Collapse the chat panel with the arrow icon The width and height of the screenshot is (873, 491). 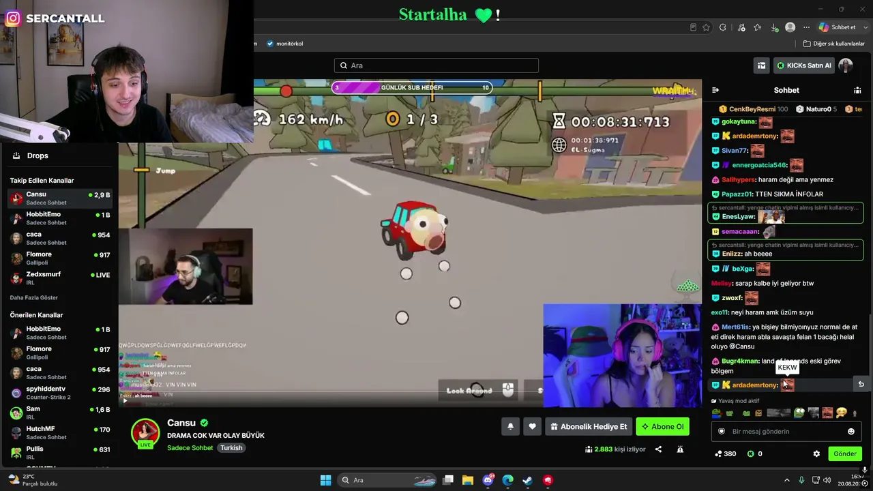715,90
